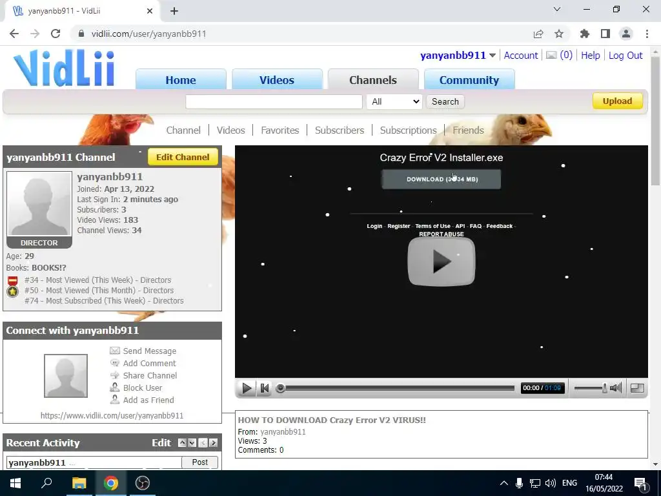Click the browser back arrow

click(14, 34)
